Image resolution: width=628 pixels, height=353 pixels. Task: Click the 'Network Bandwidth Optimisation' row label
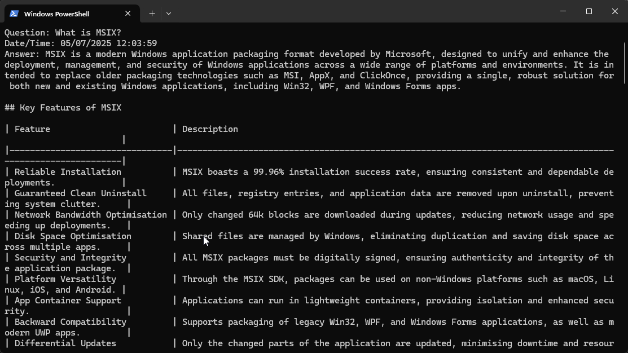90,215
